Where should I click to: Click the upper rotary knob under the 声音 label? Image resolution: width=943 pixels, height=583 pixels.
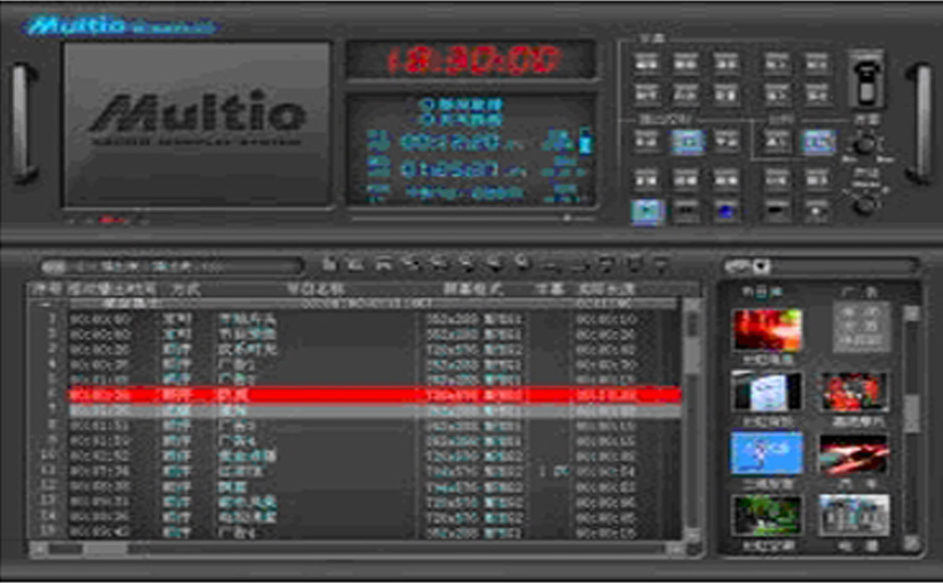pos(864,144)
